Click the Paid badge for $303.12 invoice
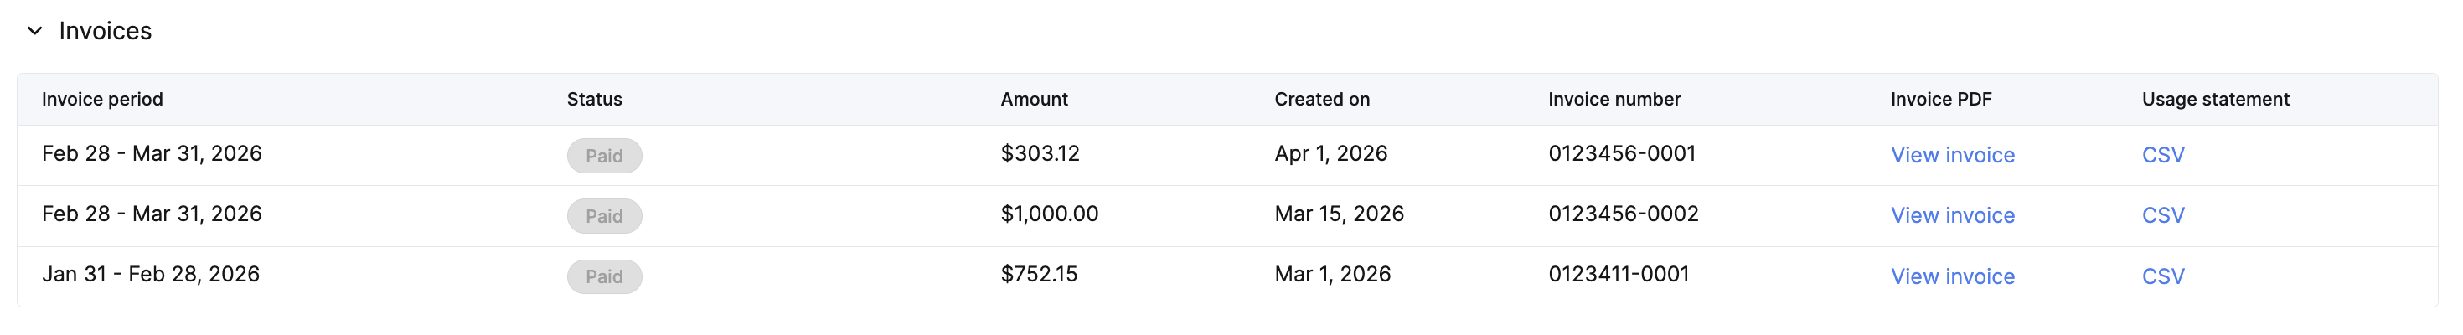This screenshot has height=335, width=2463. [x=603, y=156]
